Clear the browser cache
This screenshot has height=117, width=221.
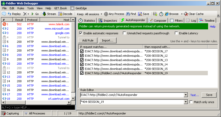[194, 14]
